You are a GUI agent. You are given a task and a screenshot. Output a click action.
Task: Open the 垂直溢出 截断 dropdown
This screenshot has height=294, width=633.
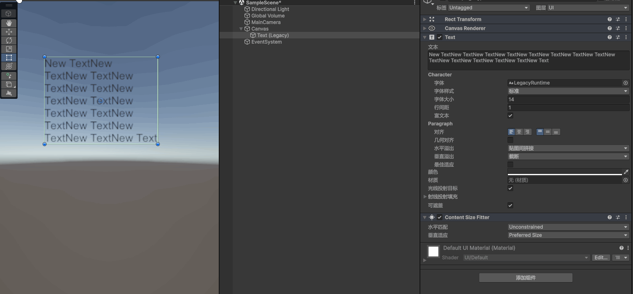[x=568, y=156]
